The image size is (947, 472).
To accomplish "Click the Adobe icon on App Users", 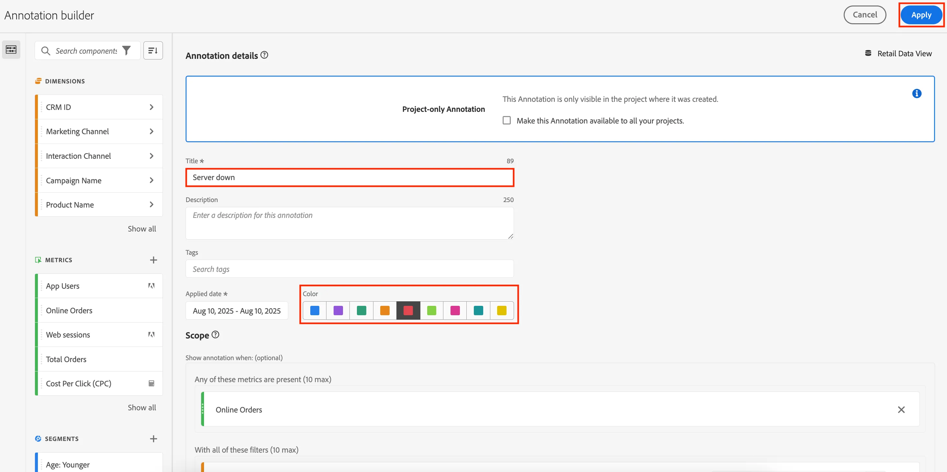I will coord(151,285).
